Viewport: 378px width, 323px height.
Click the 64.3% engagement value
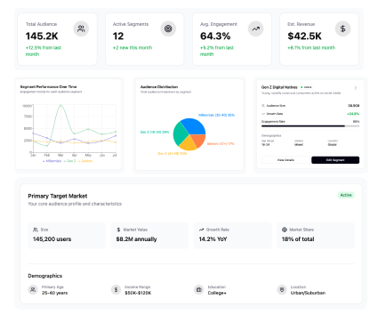tap(215, 36)
